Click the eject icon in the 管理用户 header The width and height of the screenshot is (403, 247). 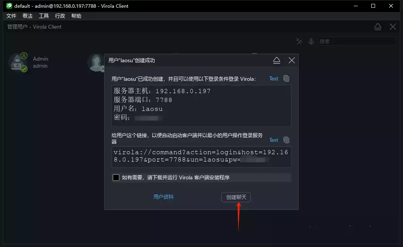378,27
